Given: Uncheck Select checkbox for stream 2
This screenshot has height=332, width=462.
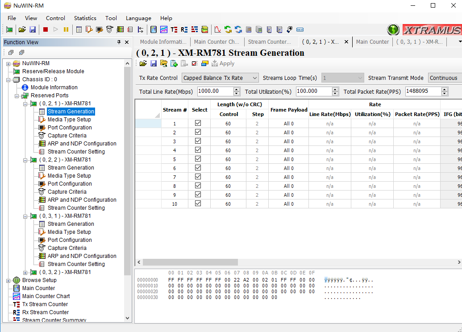Looking at the screenshot, I should coord(198,132).
